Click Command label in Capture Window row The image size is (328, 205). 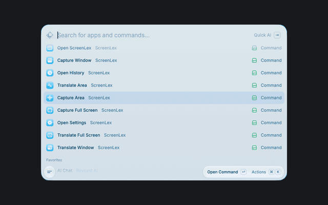[x=271, y=60]
